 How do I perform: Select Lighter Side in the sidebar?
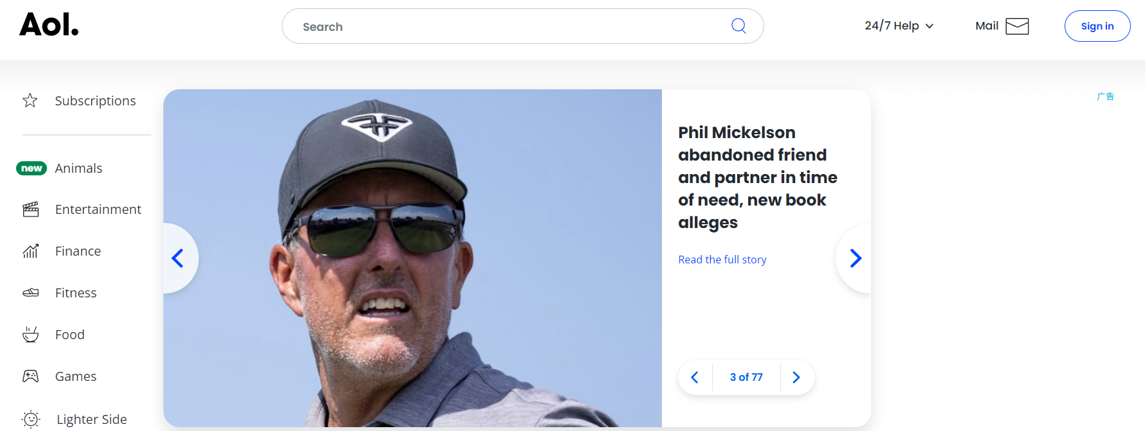coord(91,419)
